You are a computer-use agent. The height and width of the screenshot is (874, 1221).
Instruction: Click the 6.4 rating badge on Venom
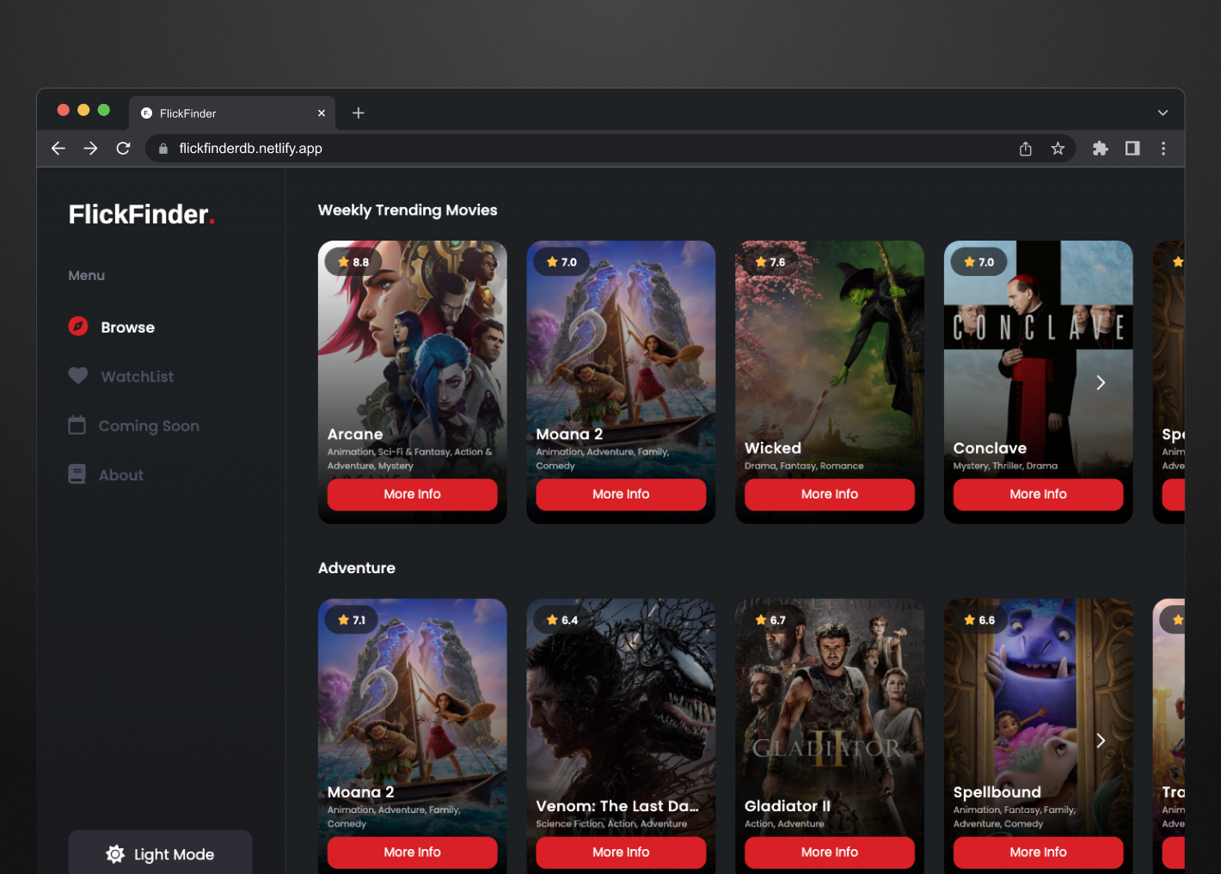(x=562, y=620)
